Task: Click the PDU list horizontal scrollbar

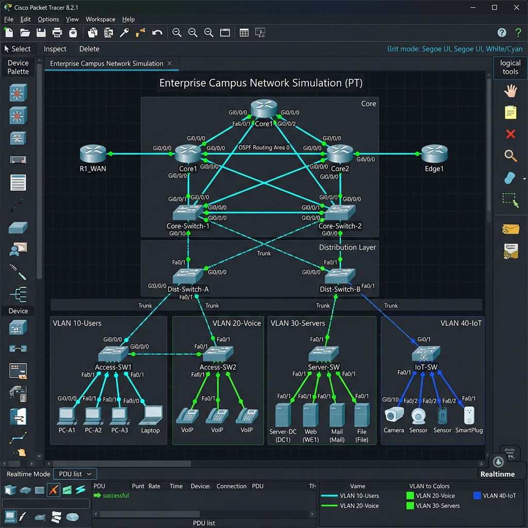Action: pos(150,514)
